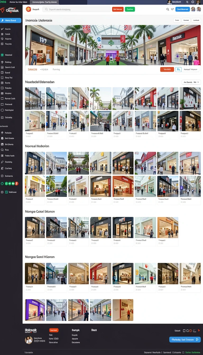
Task: Click the magnifier icon beside the heart
Action: point(168,9)
